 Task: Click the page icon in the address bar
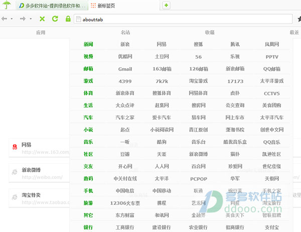coord(78,19)
